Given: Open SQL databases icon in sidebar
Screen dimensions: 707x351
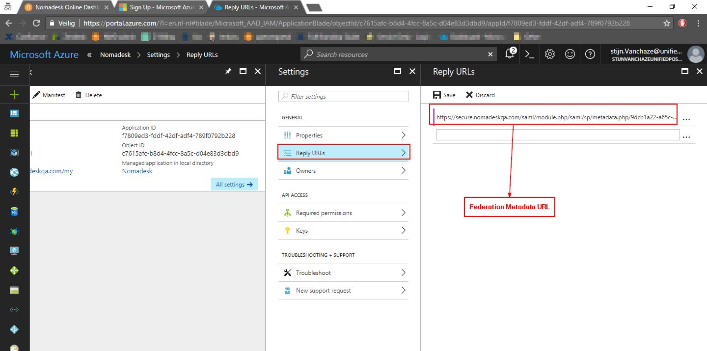Looking at the screenshot, I should tap(14, 212).
